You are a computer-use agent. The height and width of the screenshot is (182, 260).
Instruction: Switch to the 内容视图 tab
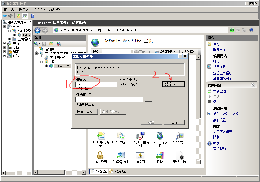118,171
